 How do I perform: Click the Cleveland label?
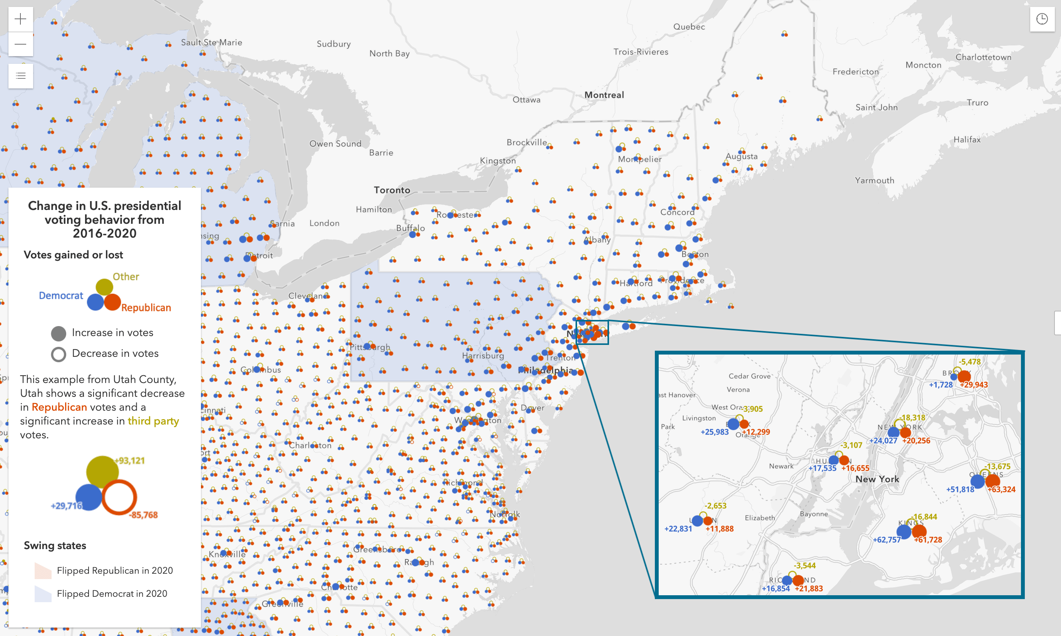308,296
